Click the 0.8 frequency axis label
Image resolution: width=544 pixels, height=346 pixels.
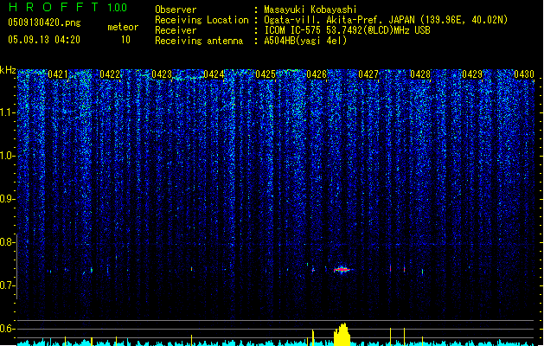pyautogui.click(x=6, y=242)
